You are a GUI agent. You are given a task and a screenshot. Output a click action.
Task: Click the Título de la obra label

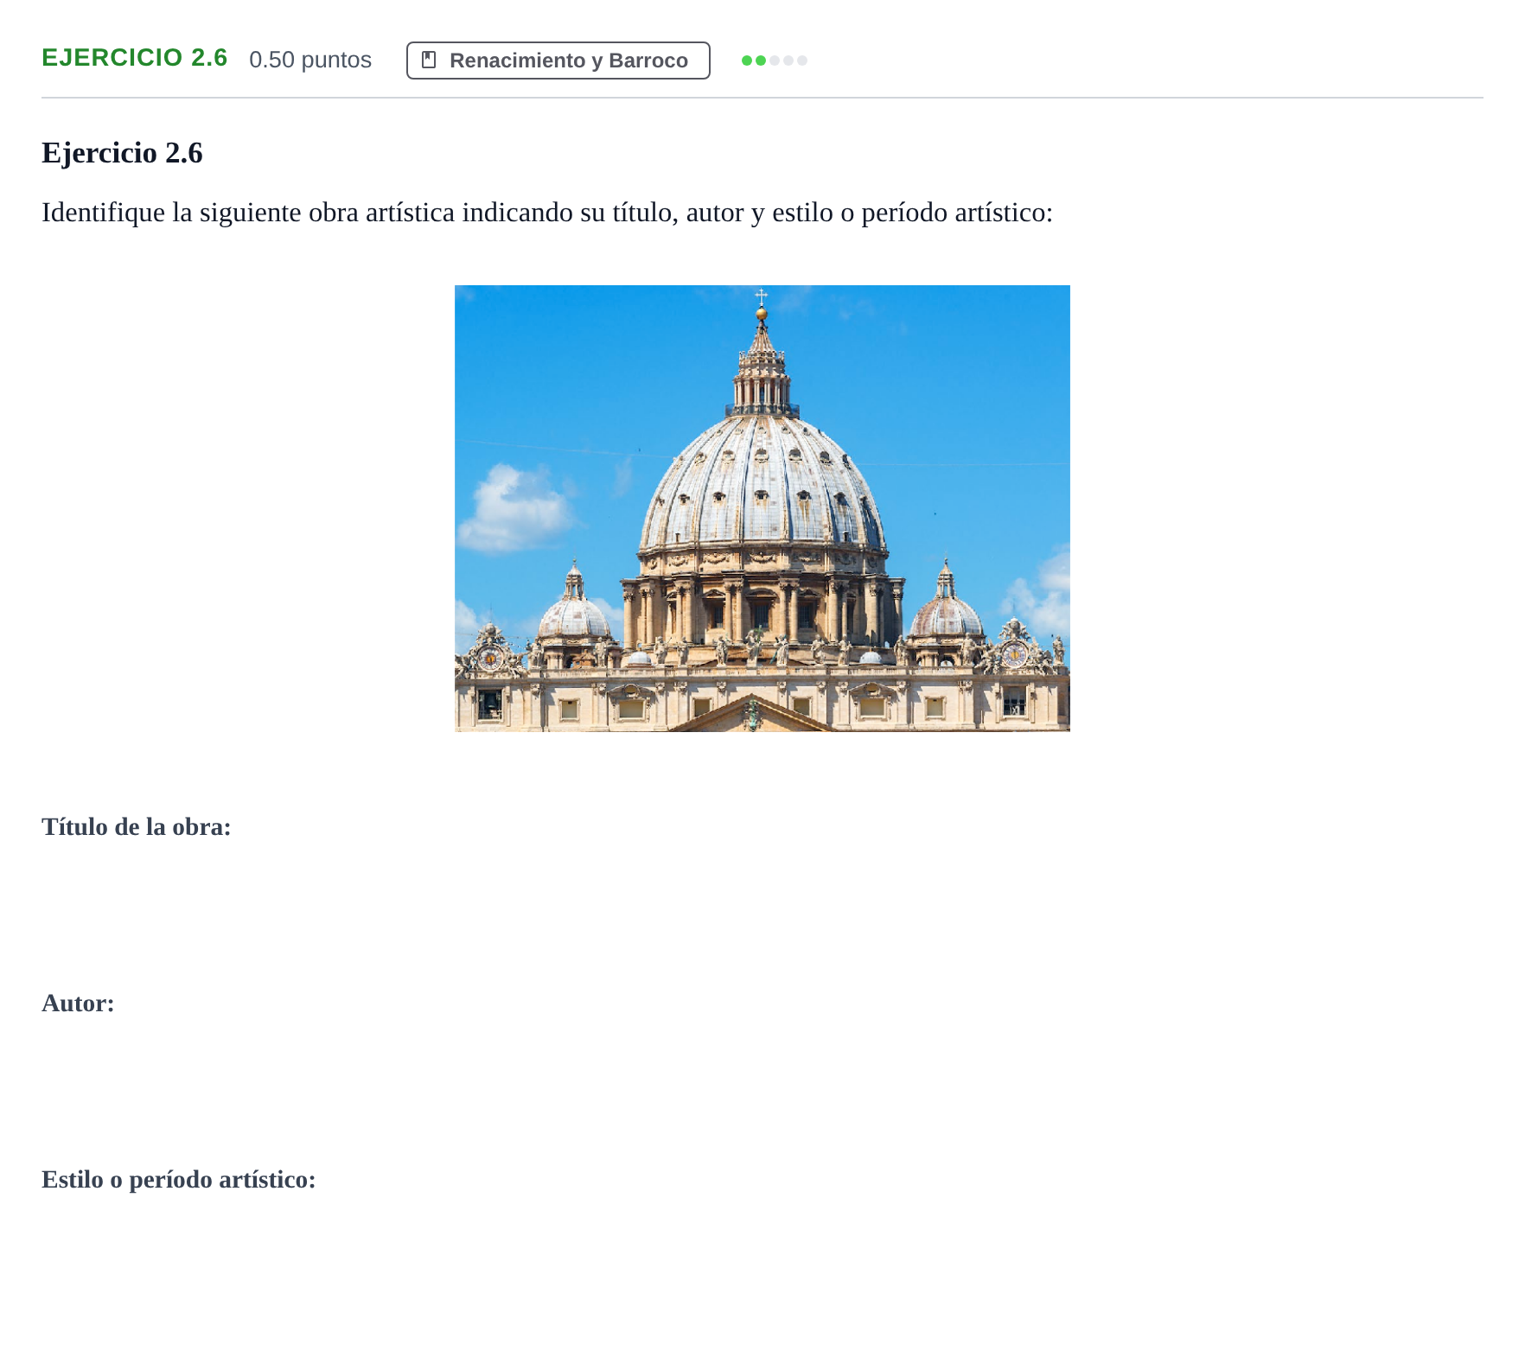click(137, 827)
